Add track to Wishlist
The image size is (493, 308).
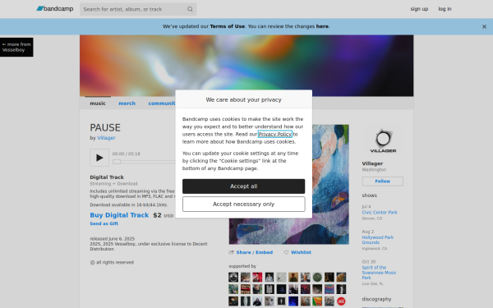(301, 252)
